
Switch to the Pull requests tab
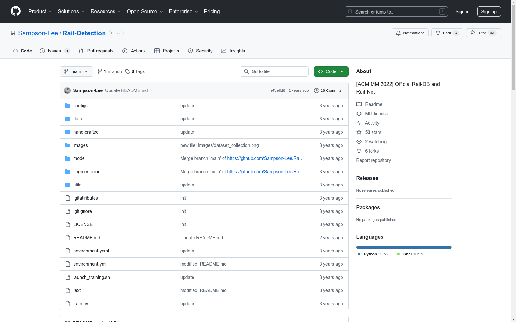[96, 51]
